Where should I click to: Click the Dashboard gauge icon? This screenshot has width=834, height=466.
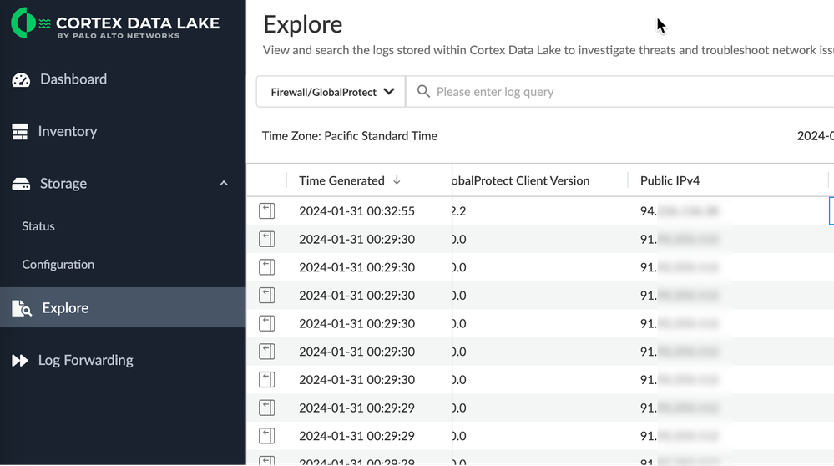[x=21, y=79]
